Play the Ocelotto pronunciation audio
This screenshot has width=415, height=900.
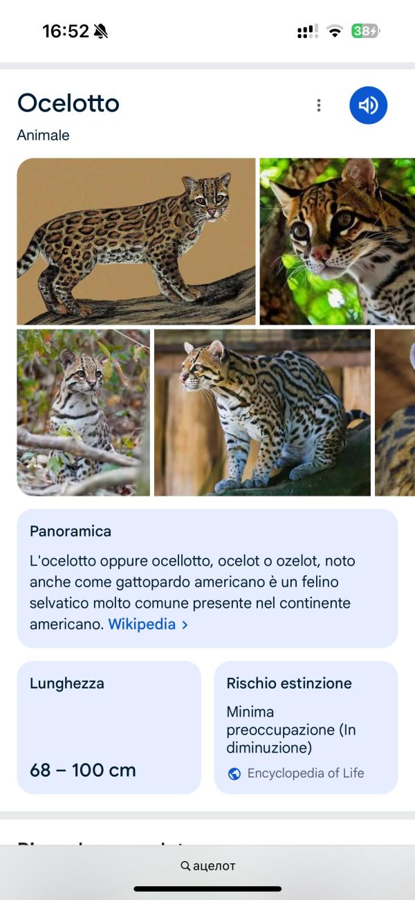pos(368,105)
